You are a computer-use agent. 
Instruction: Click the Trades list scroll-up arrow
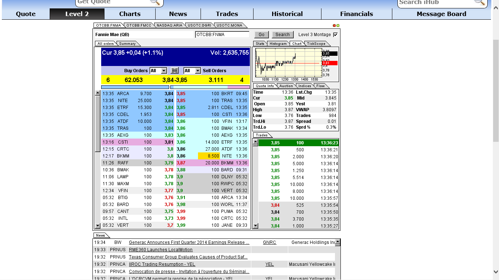click(255, 142)
